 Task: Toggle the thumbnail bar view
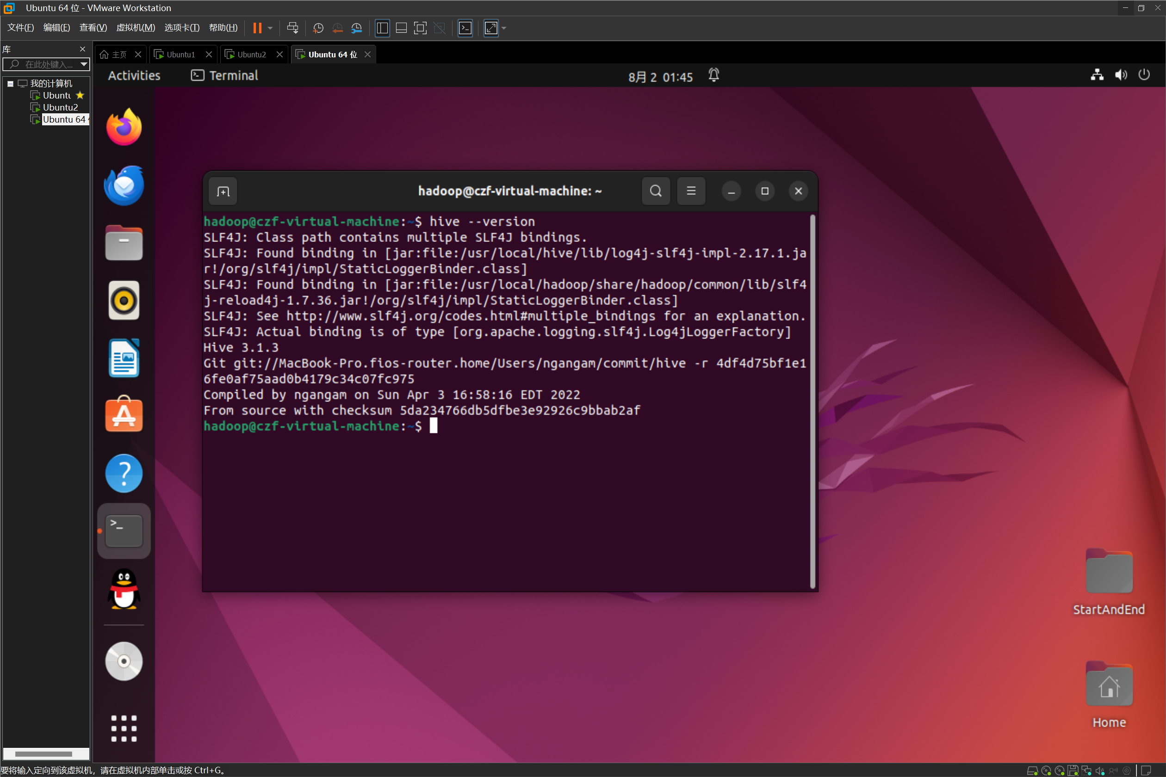[x=401, y=28]
